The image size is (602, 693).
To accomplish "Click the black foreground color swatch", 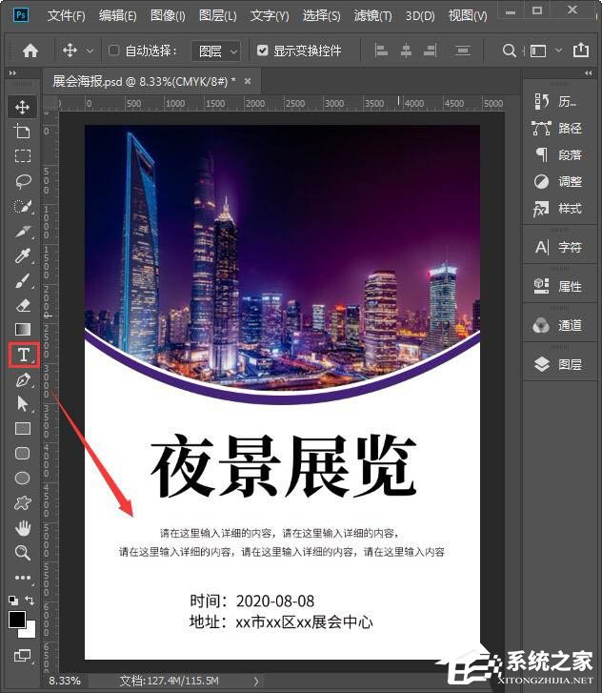I will 17,620.
